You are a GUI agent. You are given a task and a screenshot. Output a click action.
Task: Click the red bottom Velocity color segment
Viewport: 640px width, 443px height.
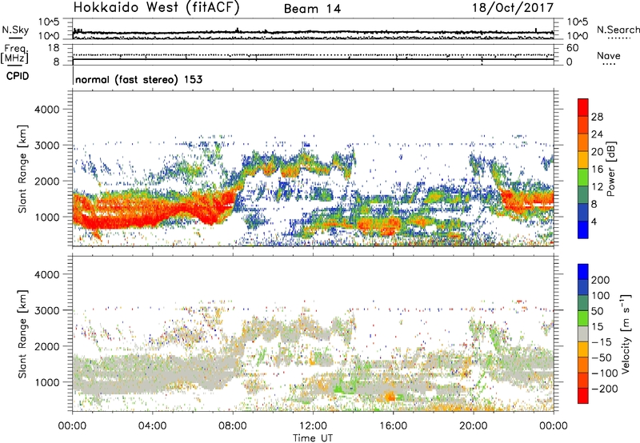coord(583,396)
